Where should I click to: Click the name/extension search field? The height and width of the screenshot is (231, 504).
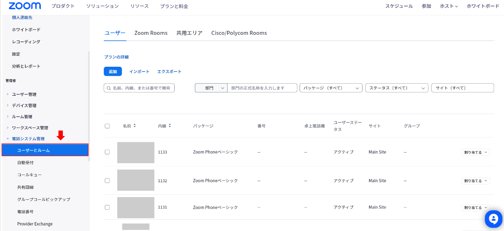pyautogui.click(x=139, y=88)
